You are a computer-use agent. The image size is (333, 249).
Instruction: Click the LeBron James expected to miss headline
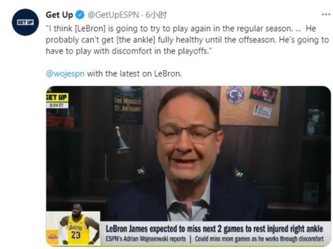coord(214,229)
